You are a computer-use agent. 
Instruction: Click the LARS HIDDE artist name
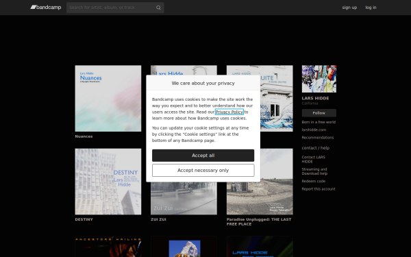tap(315, 98)
